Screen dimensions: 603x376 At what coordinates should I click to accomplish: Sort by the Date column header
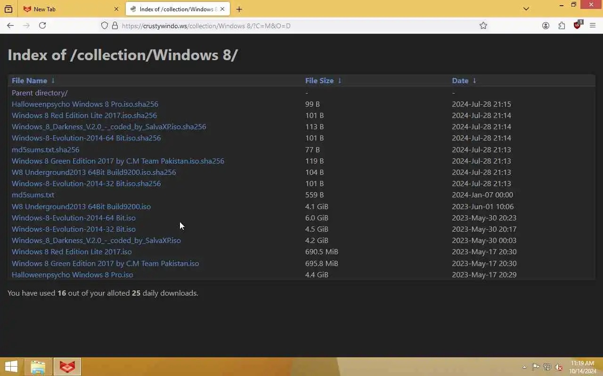point(460,80)
